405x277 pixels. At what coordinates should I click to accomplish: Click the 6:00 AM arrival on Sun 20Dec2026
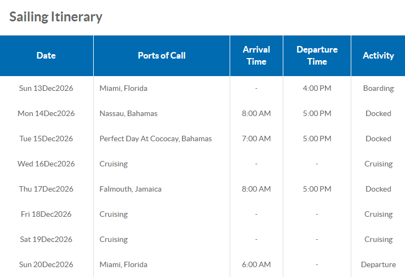pos(256,264)
